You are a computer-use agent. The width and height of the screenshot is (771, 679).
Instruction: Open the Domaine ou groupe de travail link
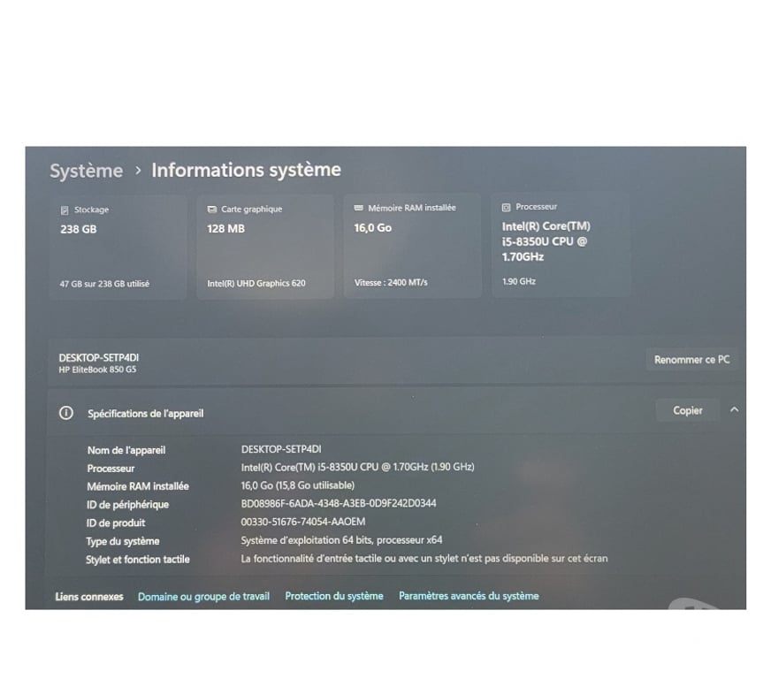[x=203, y=596]
